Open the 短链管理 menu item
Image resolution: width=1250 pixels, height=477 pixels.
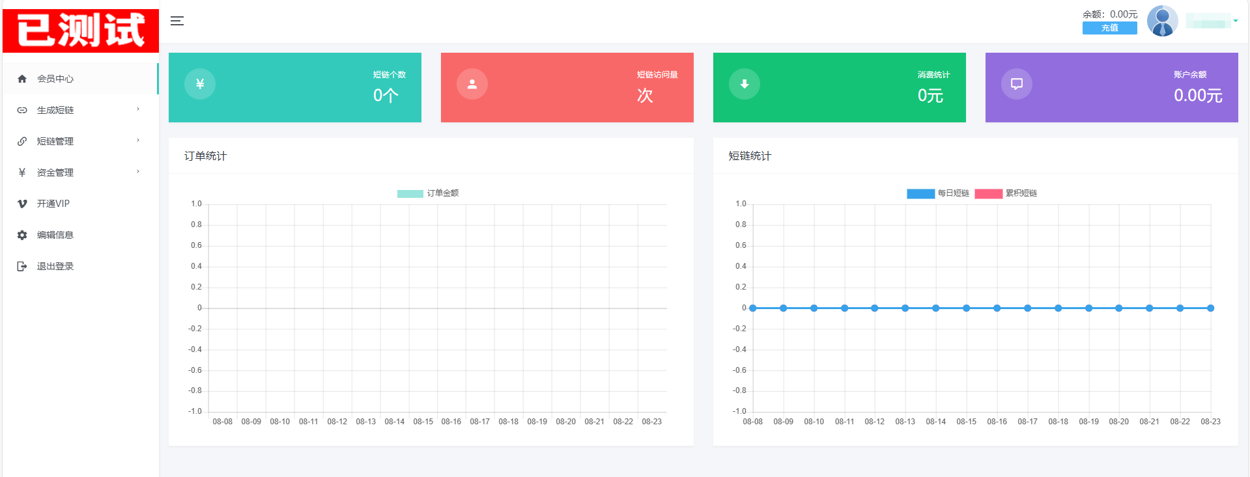80,141
